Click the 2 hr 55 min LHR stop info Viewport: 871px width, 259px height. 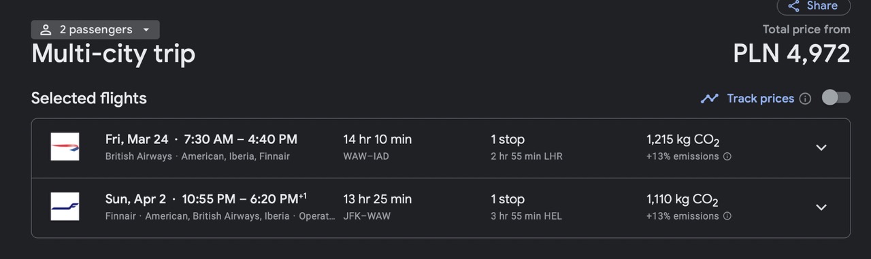(527, 156)
